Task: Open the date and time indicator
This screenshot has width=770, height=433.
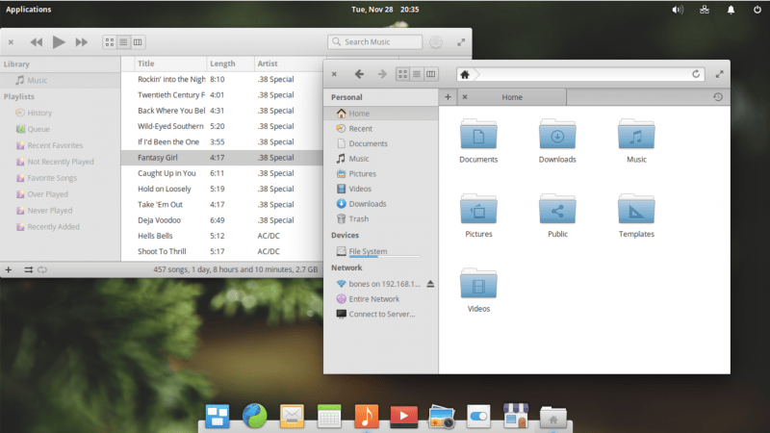Action: click(x=385, y=10)
